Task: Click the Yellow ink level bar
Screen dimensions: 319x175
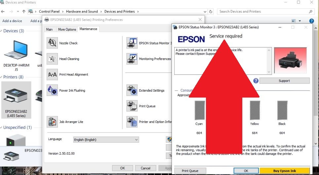Action: (x=255, y=110)
